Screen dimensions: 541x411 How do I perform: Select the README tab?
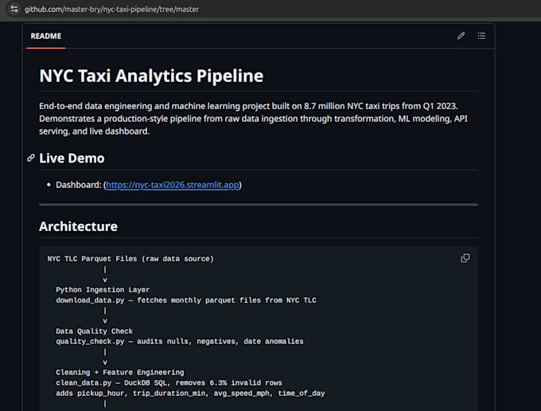click(46, 36)
